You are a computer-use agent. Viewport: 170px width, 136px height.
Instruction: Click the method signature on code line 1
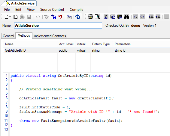tap(61, 76)
